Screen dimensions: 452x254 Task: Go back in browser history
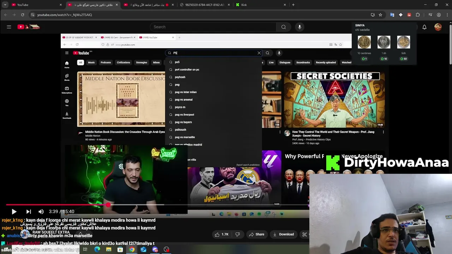click(x=6, y=15)
